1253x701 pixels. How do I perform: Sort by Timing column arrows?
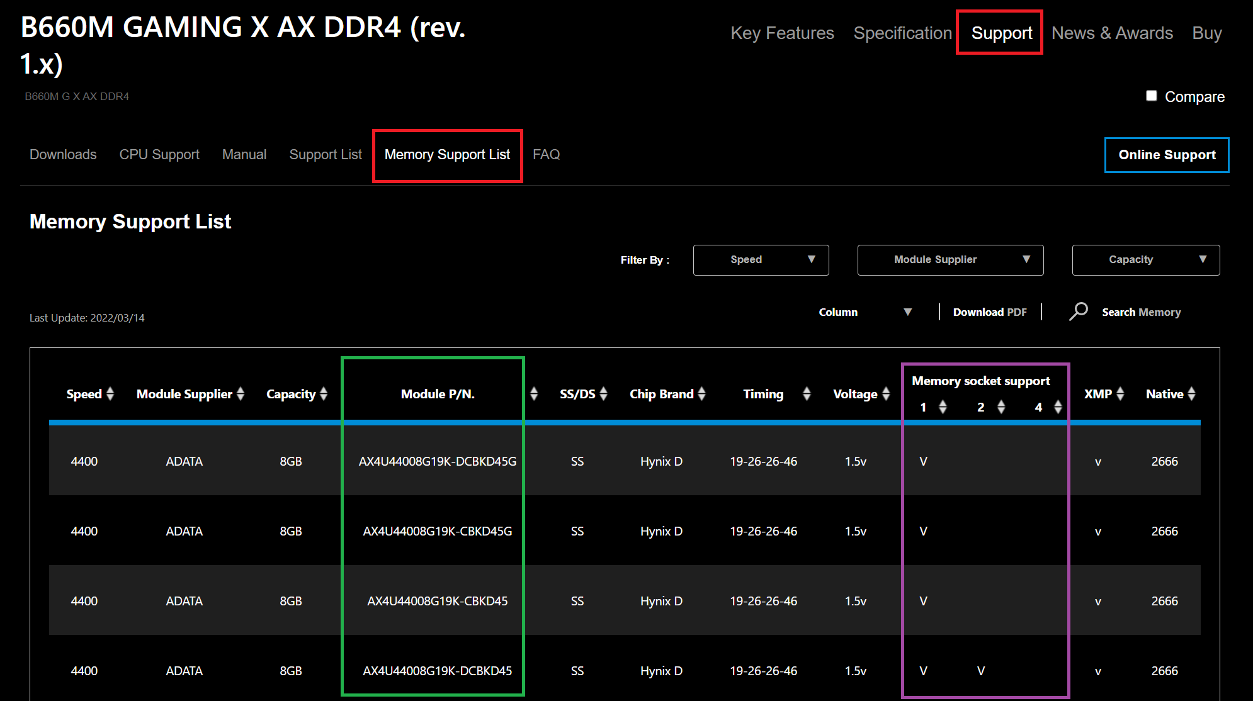click(x=807, y=394)
